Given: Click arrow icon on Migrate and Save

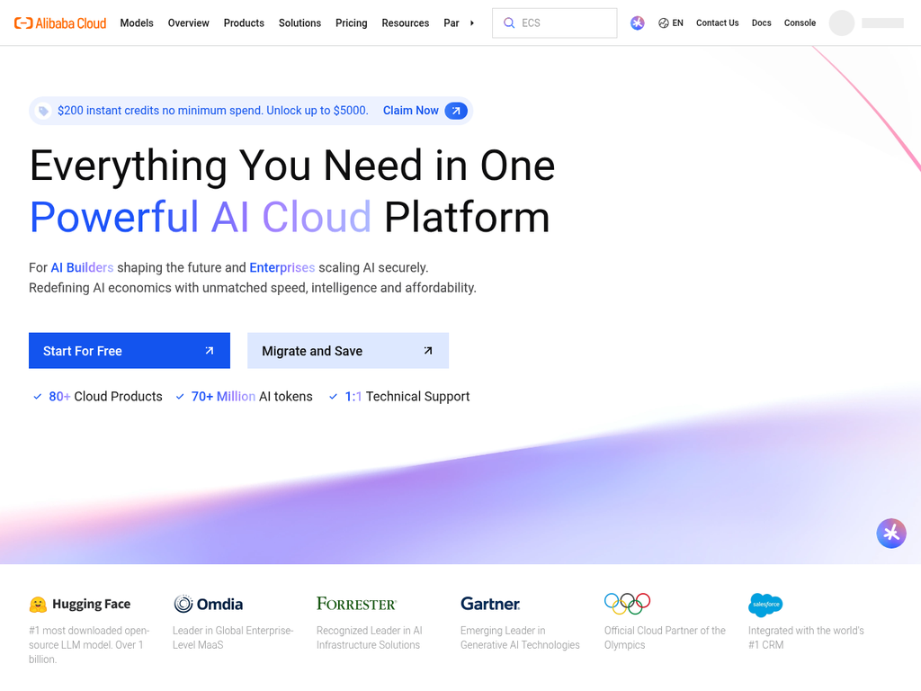Looking at the screenshot, I should pyautogui.click(x=428, y=351).
